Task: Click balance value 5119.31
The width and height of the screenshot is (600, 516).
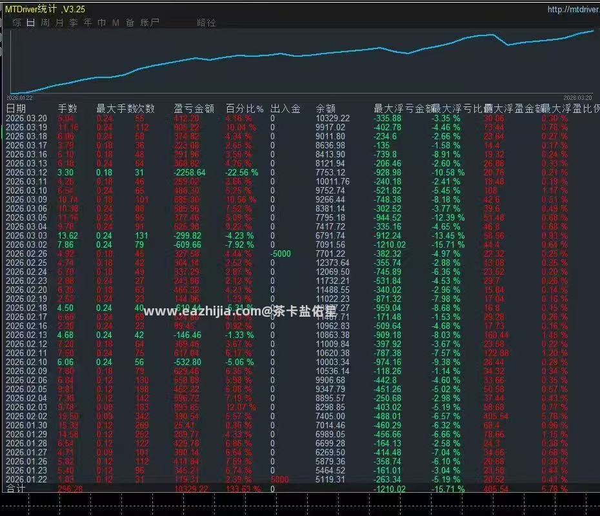Action: point(330,479)
